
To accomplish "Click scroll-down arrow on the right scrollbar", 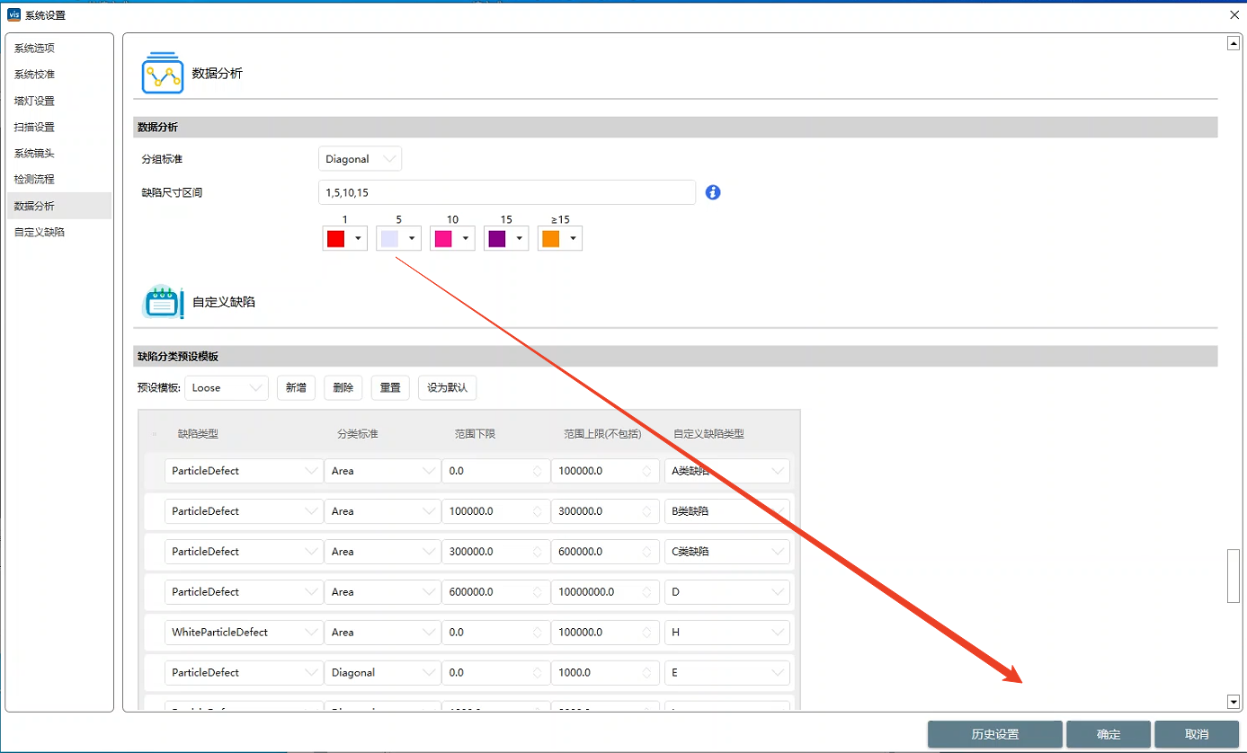I will (1234, 701).
